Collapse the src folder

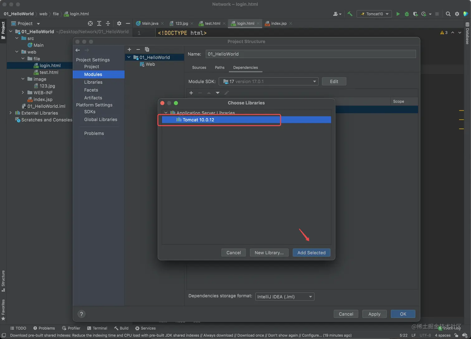tap(17, 38)
